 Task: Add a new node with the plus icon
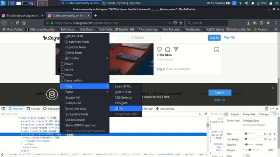click(x=200, y=114)
